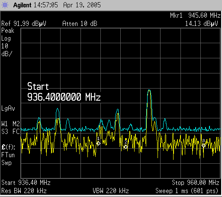222x197 pixels.
Task: Click the Stop 960.00 MHz label
Action: [x=196, y=183]
